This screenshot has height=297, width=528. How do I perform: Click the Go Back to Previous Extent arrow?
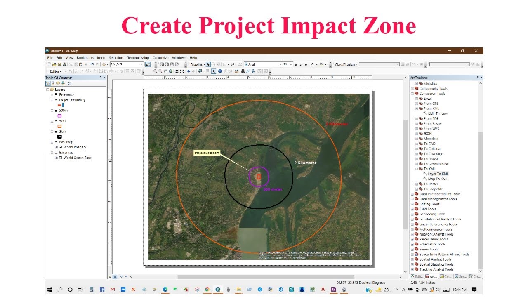(x=189, y=71)
